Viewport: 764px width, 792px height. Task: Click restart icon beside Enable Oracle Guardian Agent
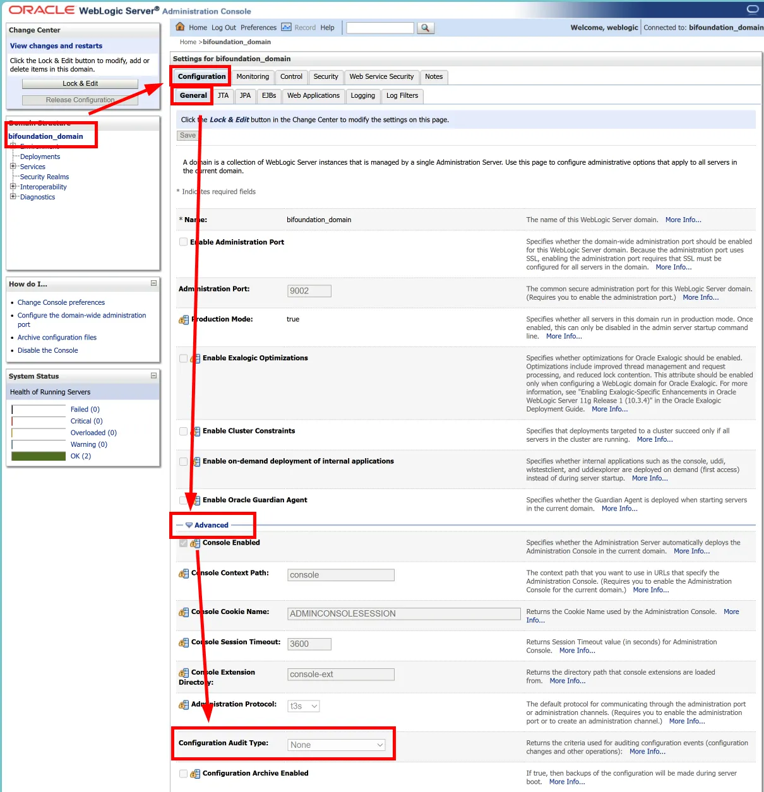pyautogui.click(x=195, y=500)
